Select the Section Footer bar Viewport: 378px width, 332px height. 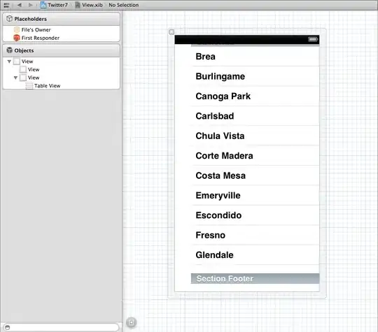(x=255, y=279)
